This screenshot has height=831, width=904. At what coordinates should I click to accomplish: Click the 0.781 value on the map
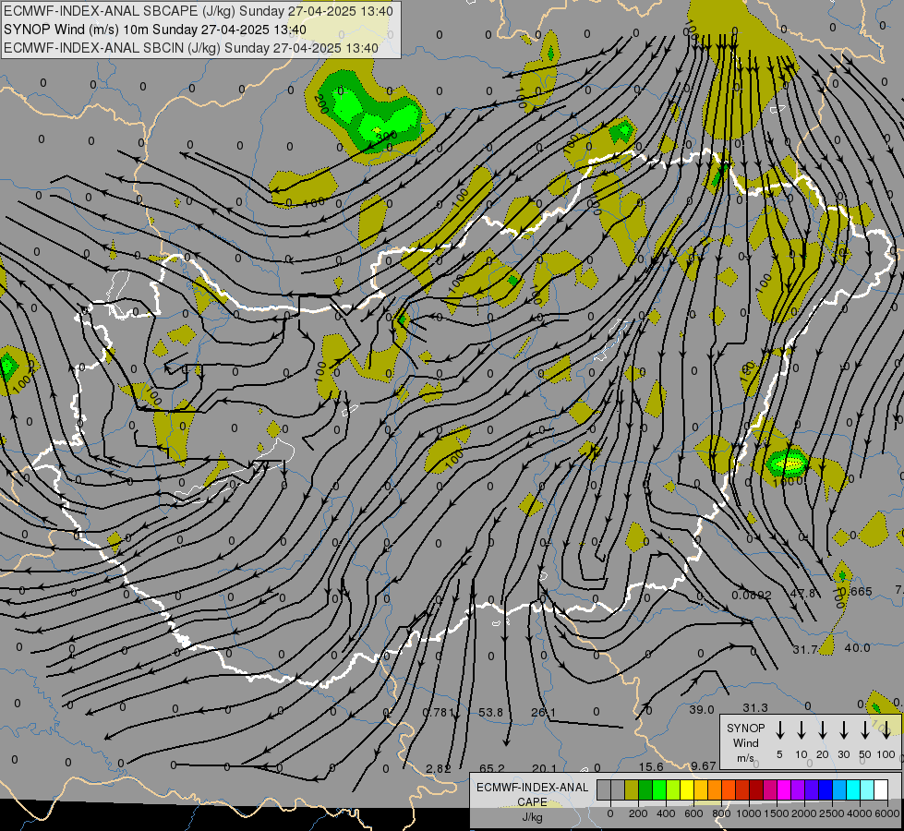439,712
